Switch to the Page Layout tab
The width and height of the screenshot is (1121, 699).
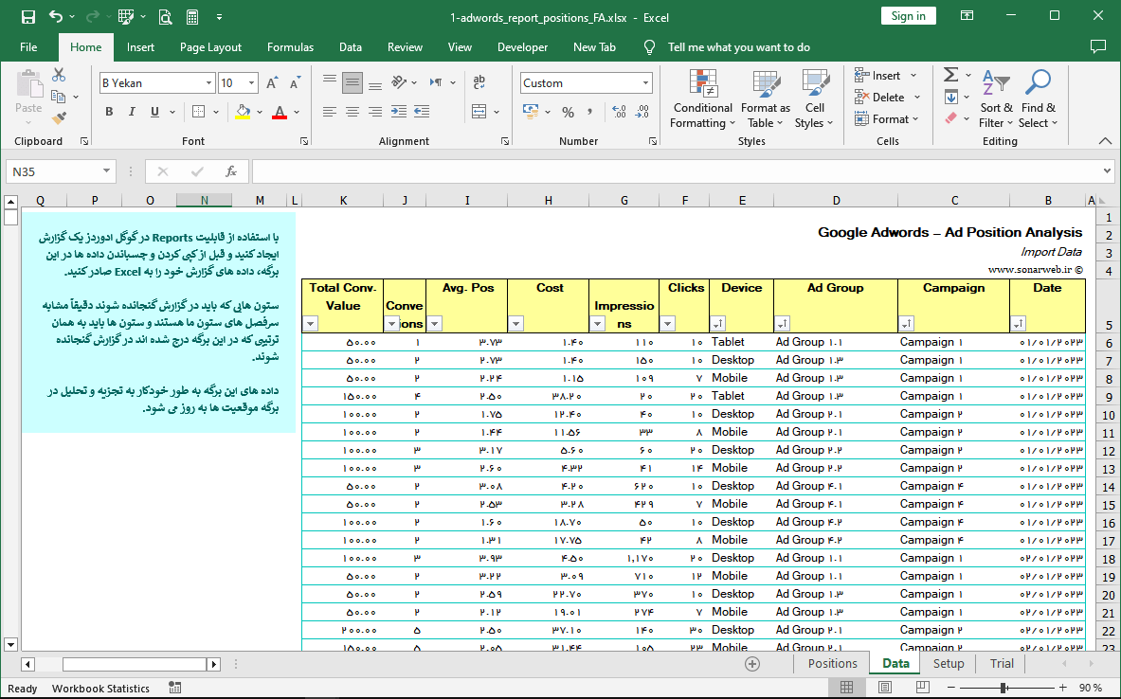click(x=211, y=47)
